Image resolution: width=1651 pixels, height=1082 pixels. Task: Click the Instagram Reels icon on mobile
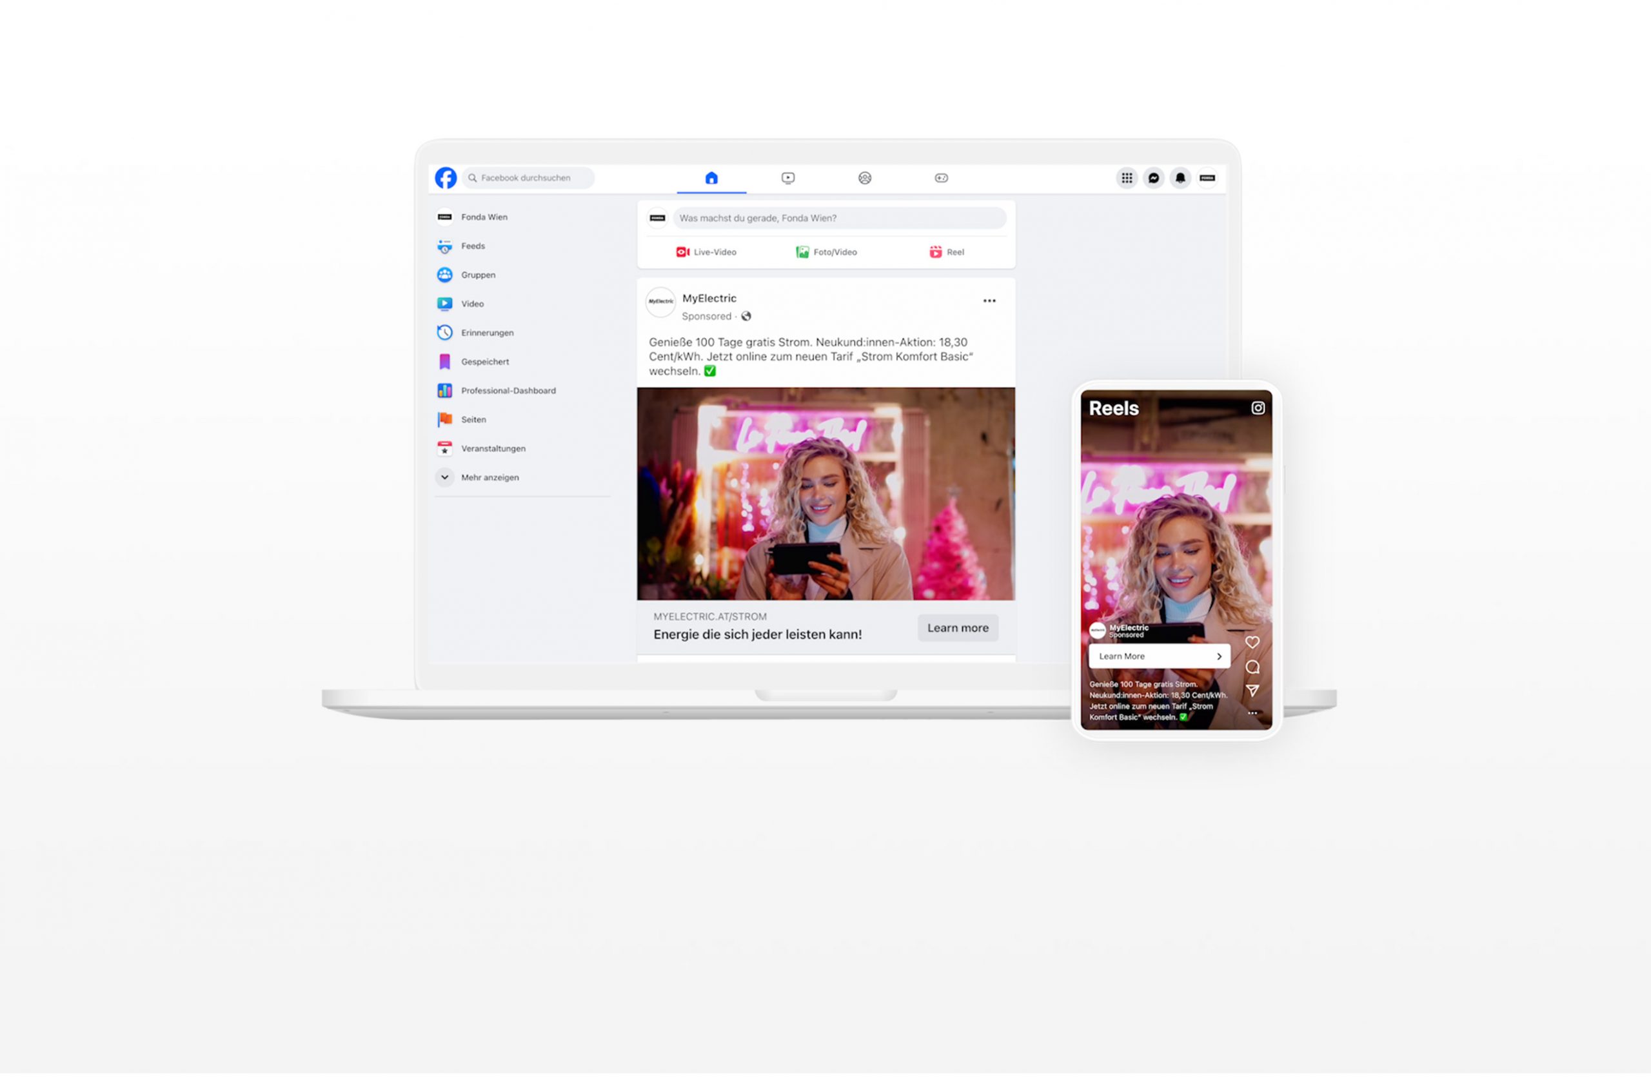(1256, 407)
